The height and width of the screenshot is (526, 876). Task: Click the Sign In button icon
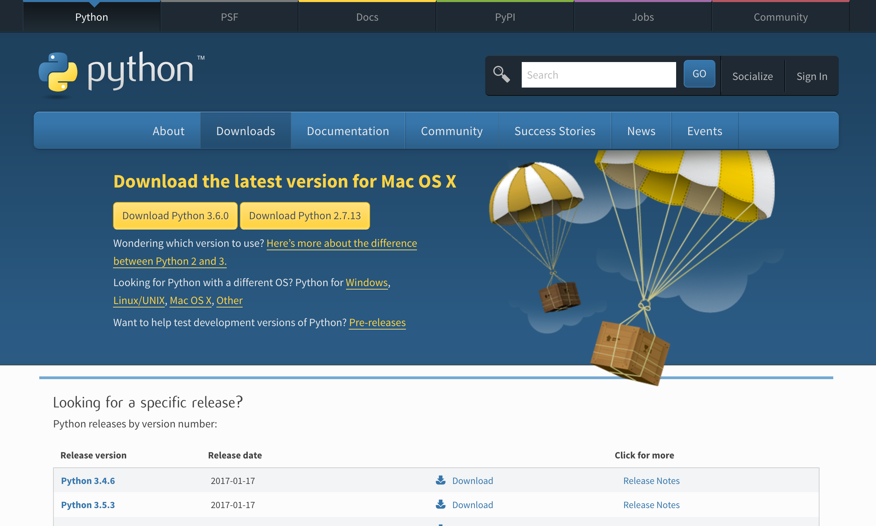[812, 76]
